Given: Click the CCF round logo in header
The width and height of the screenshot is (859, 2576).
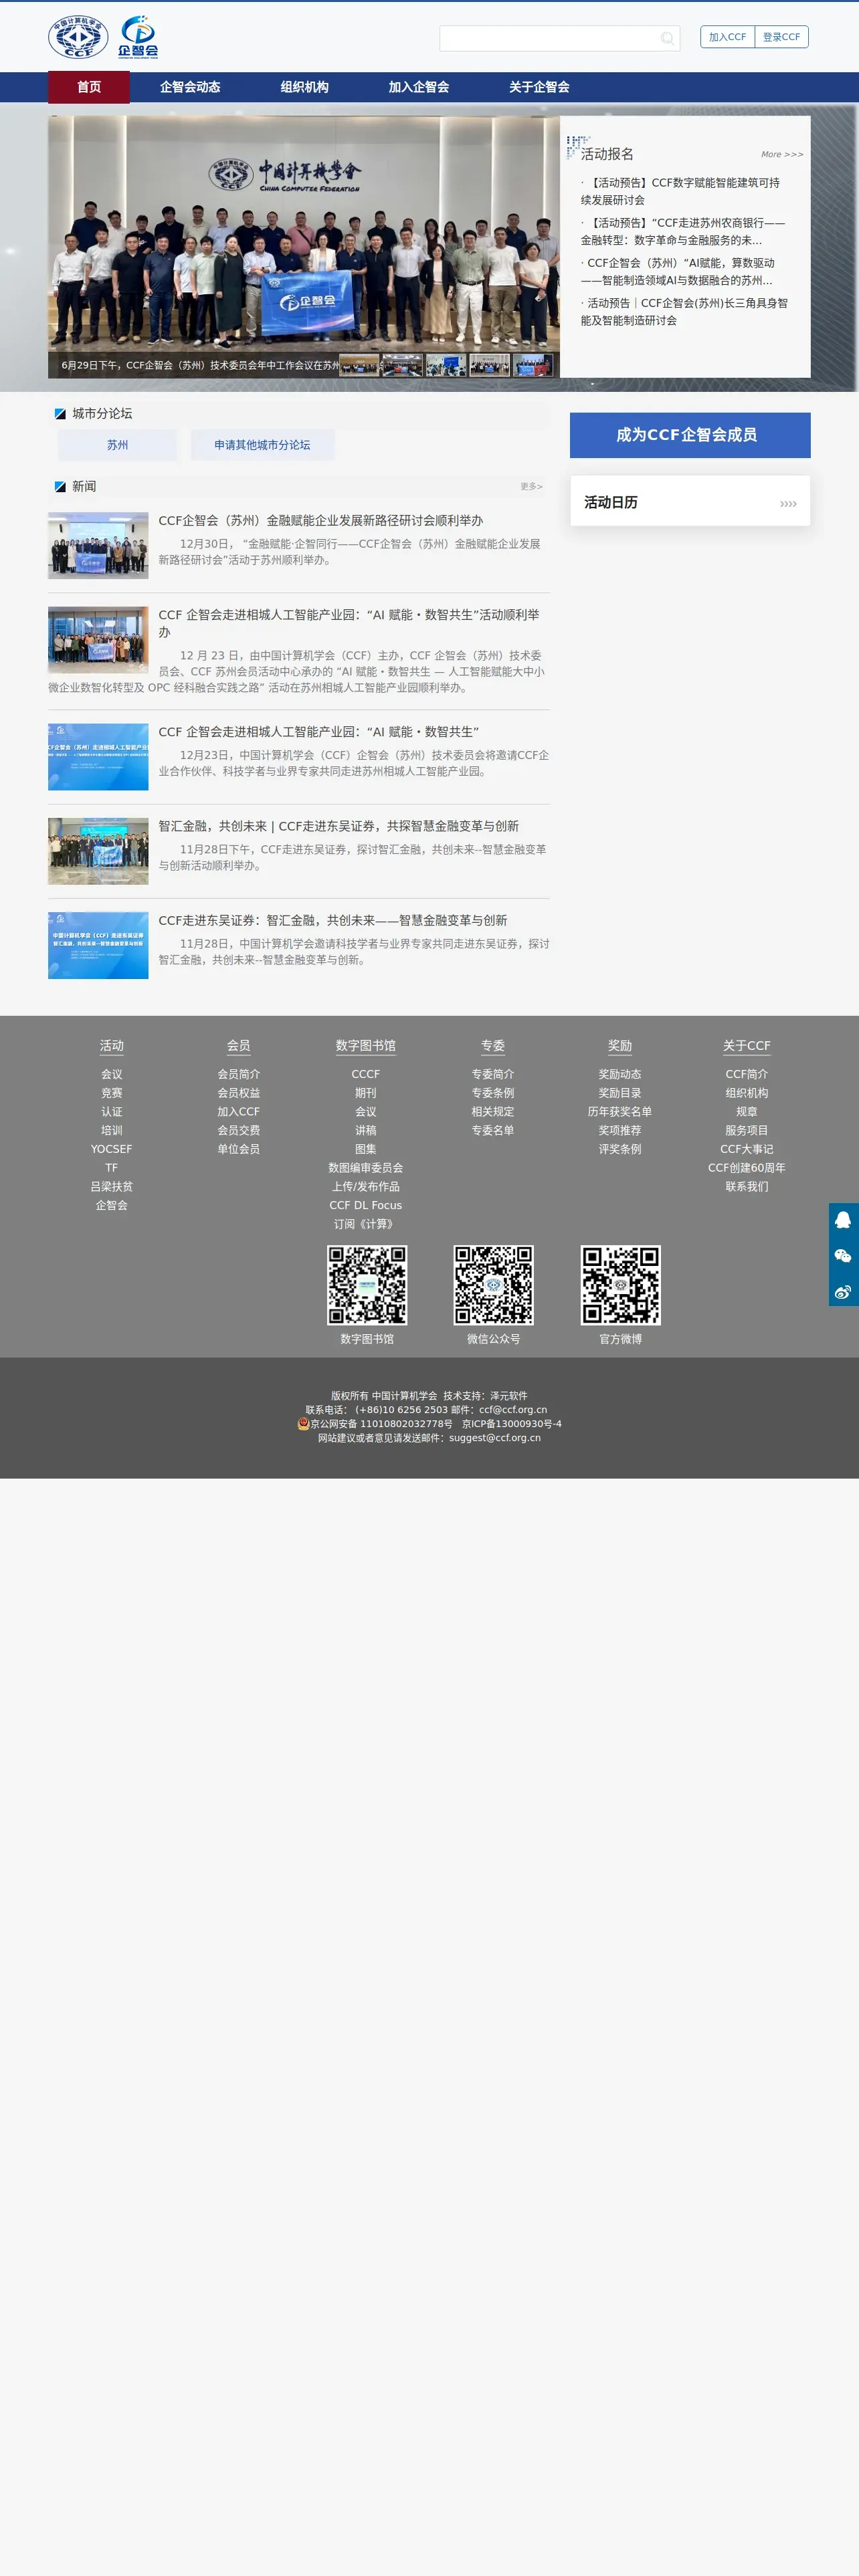Looking at the screenshot, I should (x=78, y=37).
